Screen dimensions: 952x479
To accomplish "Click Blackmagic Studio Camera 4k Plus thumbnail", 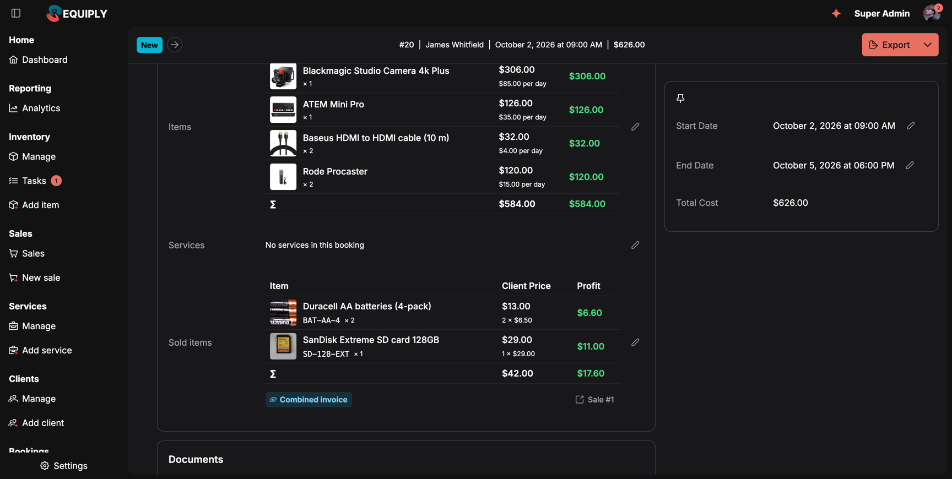I will click(x=283, y=76).
